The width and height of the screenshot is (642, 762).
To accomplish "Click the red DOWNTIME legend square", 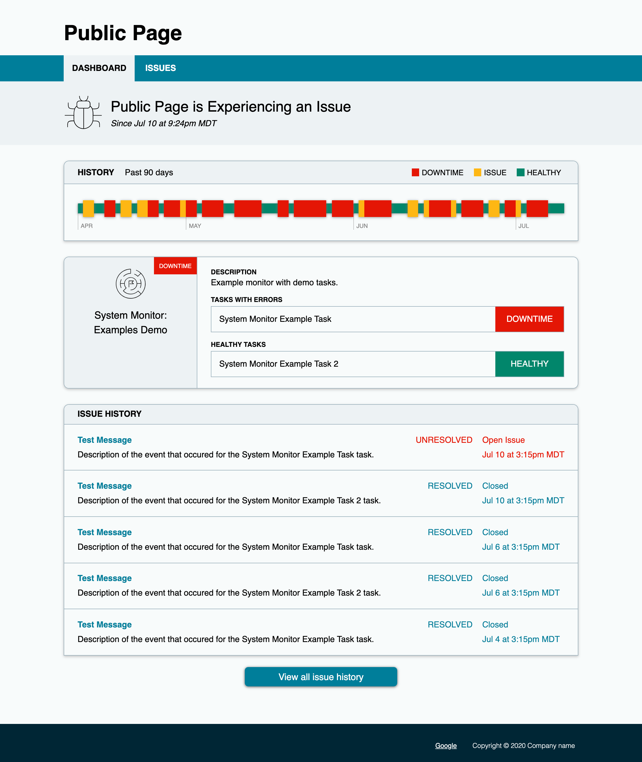I will point(415,172).
